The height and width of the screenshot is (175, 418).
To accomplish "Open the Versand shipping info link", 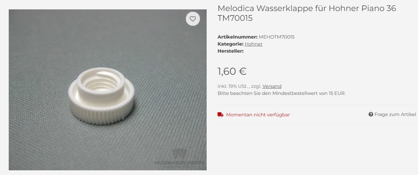I will point(272,86).
